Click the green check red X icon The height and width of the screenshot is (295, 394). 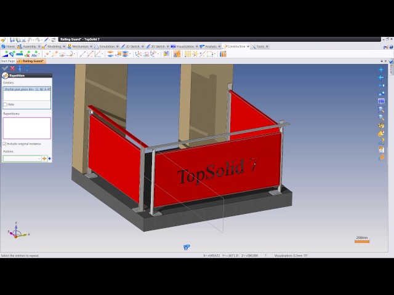click(x=27, y=54)
